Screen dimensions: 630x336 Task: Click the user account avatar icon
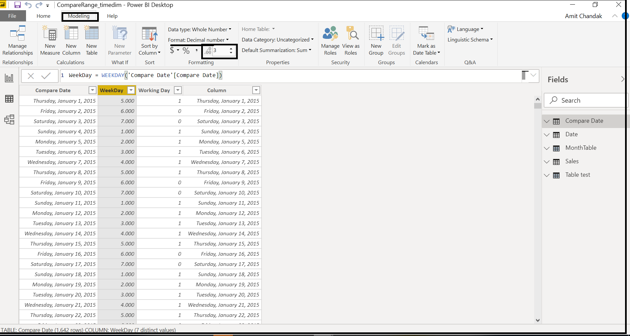click(x=625, y=16)
